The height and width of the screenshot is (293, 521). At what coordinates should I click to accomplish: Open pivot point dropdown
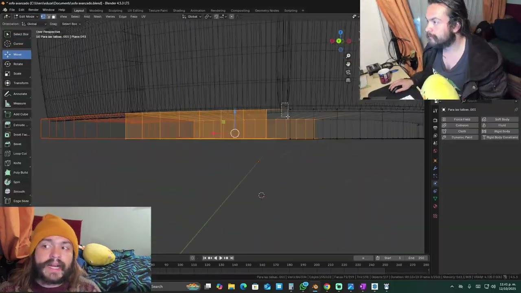[208, 17]
